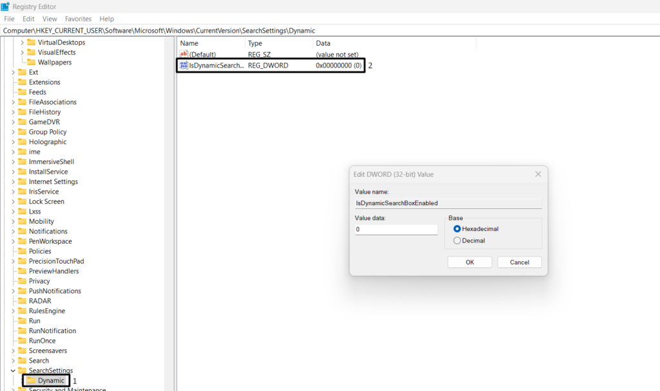Click the (value not set) data cell
Screen dimensions: 660x391
[337, 55]
